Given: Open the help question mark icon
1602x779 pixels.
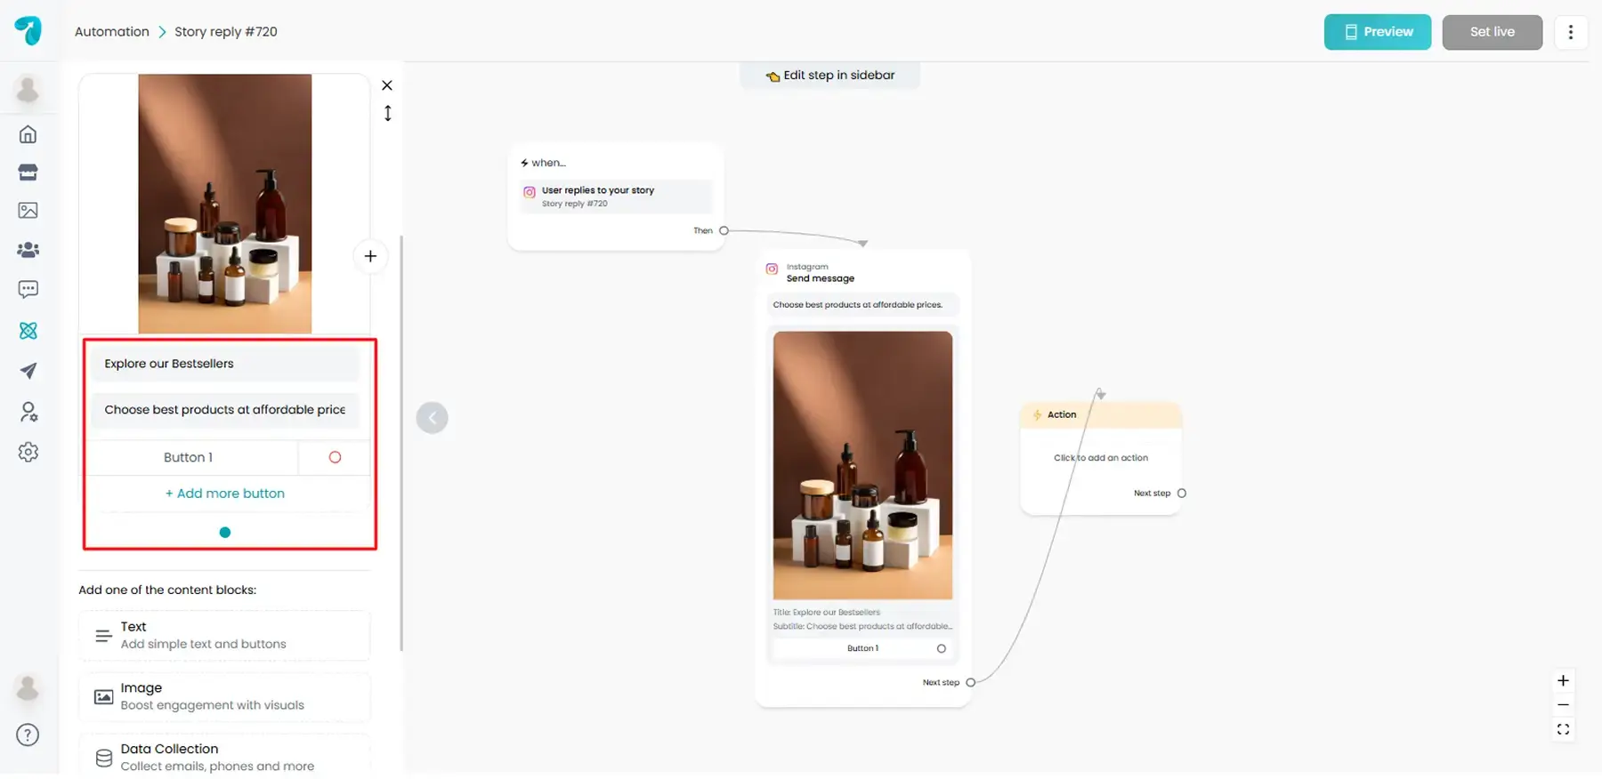Looking at the screenshot, I should click(28, 735).
